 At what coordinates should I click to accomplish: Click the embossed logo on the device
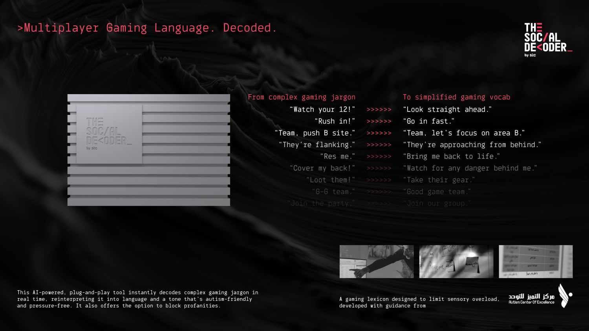point(109,134)
